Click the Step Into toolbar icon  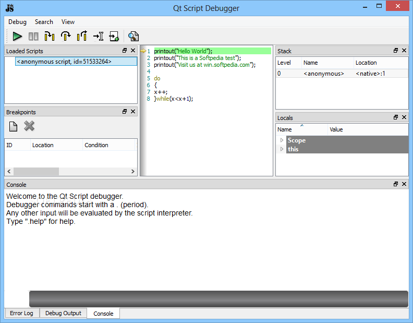point(50,37)
